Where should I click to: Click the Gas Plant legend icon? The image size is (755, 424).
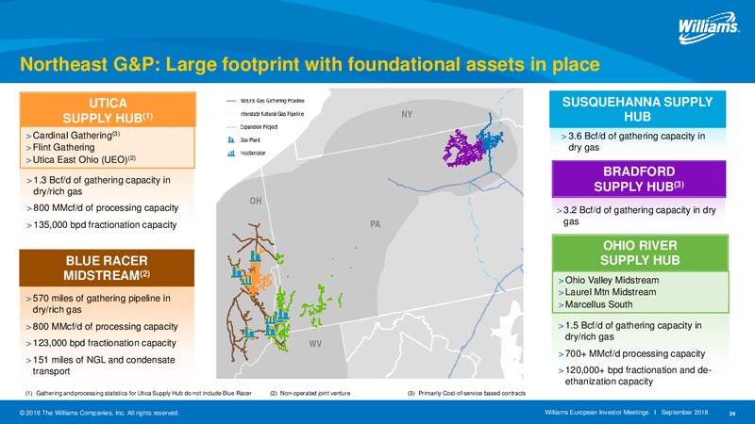point(231,139)
